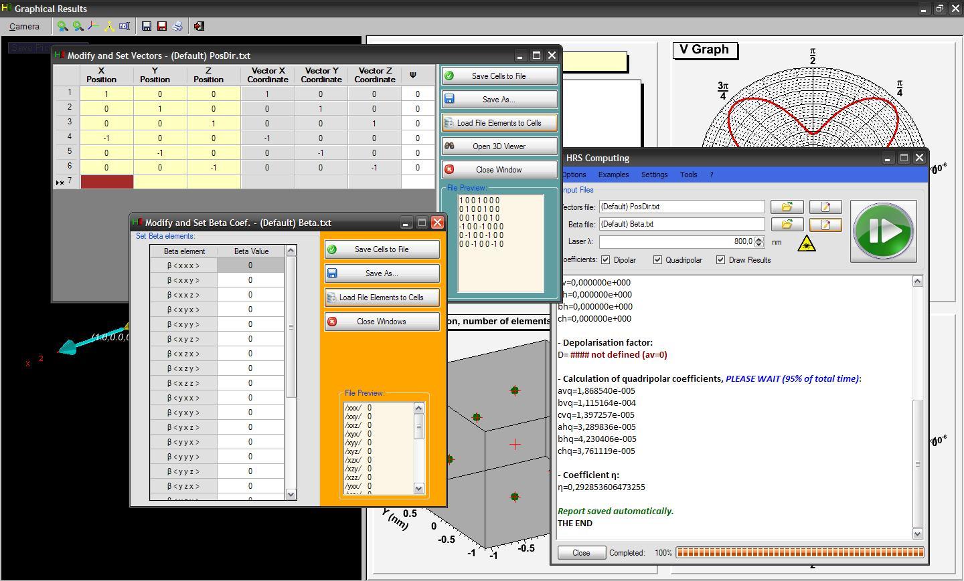The image size is (964, 581).
Task: Open the Settings menu in HRS Computing
Action: [654, 175]
